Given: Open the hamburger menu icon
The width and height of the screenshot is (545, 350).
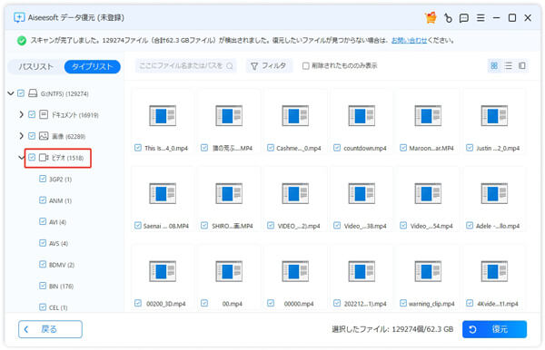Looking at the screenshot, I should click(481, 18).
